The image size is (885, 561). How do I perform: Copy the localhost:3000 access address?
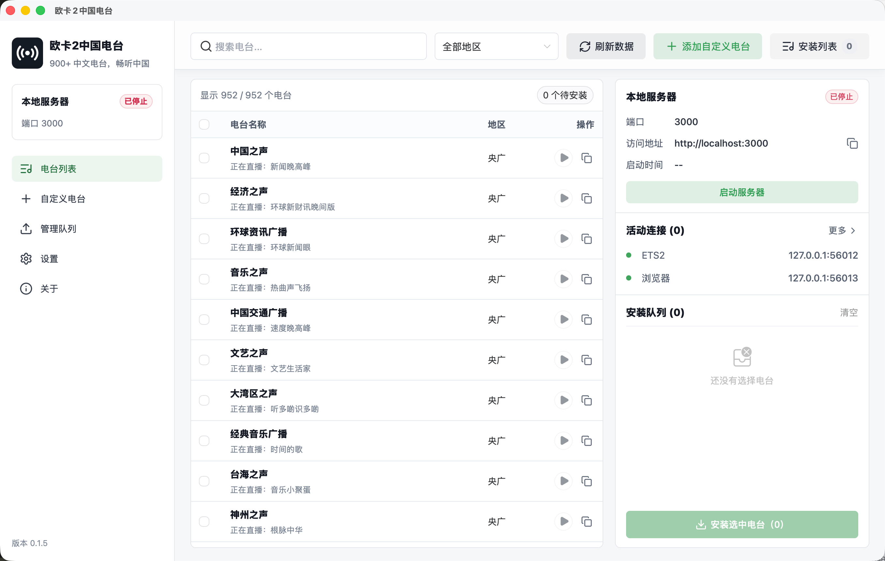tap(852, 143)
